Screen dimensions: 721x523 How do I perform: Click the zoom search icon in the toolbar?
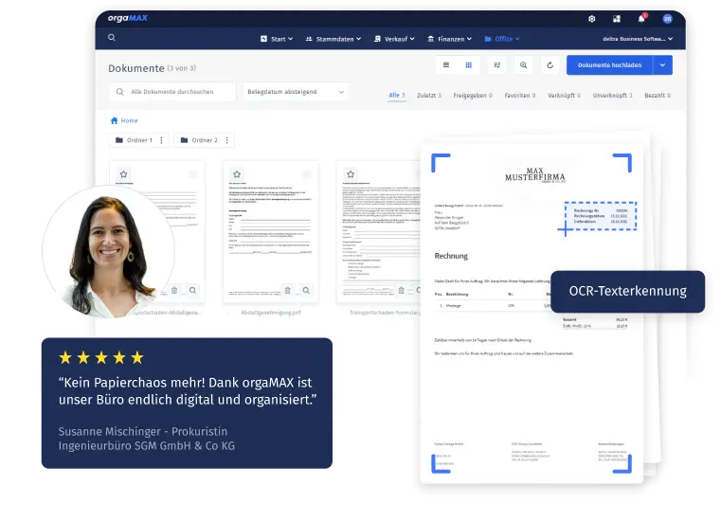coord(523,65)
